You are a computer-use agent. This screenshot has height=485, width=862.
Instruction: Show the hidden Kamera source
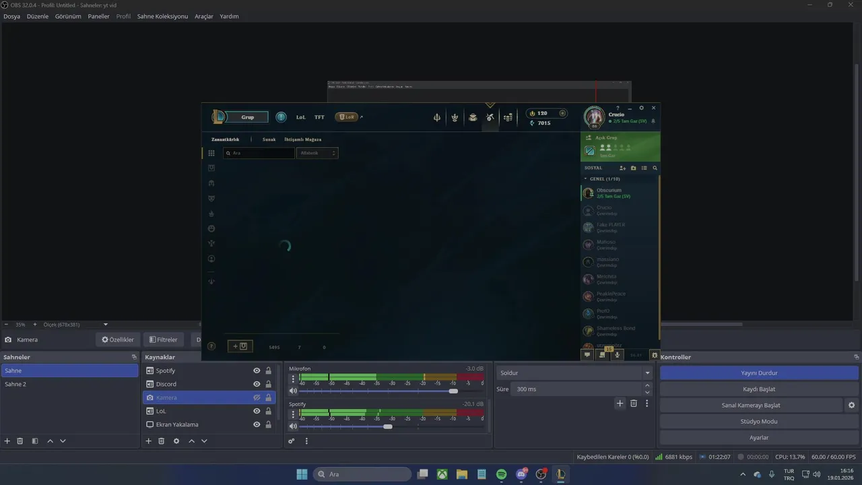tap(257, 397)
